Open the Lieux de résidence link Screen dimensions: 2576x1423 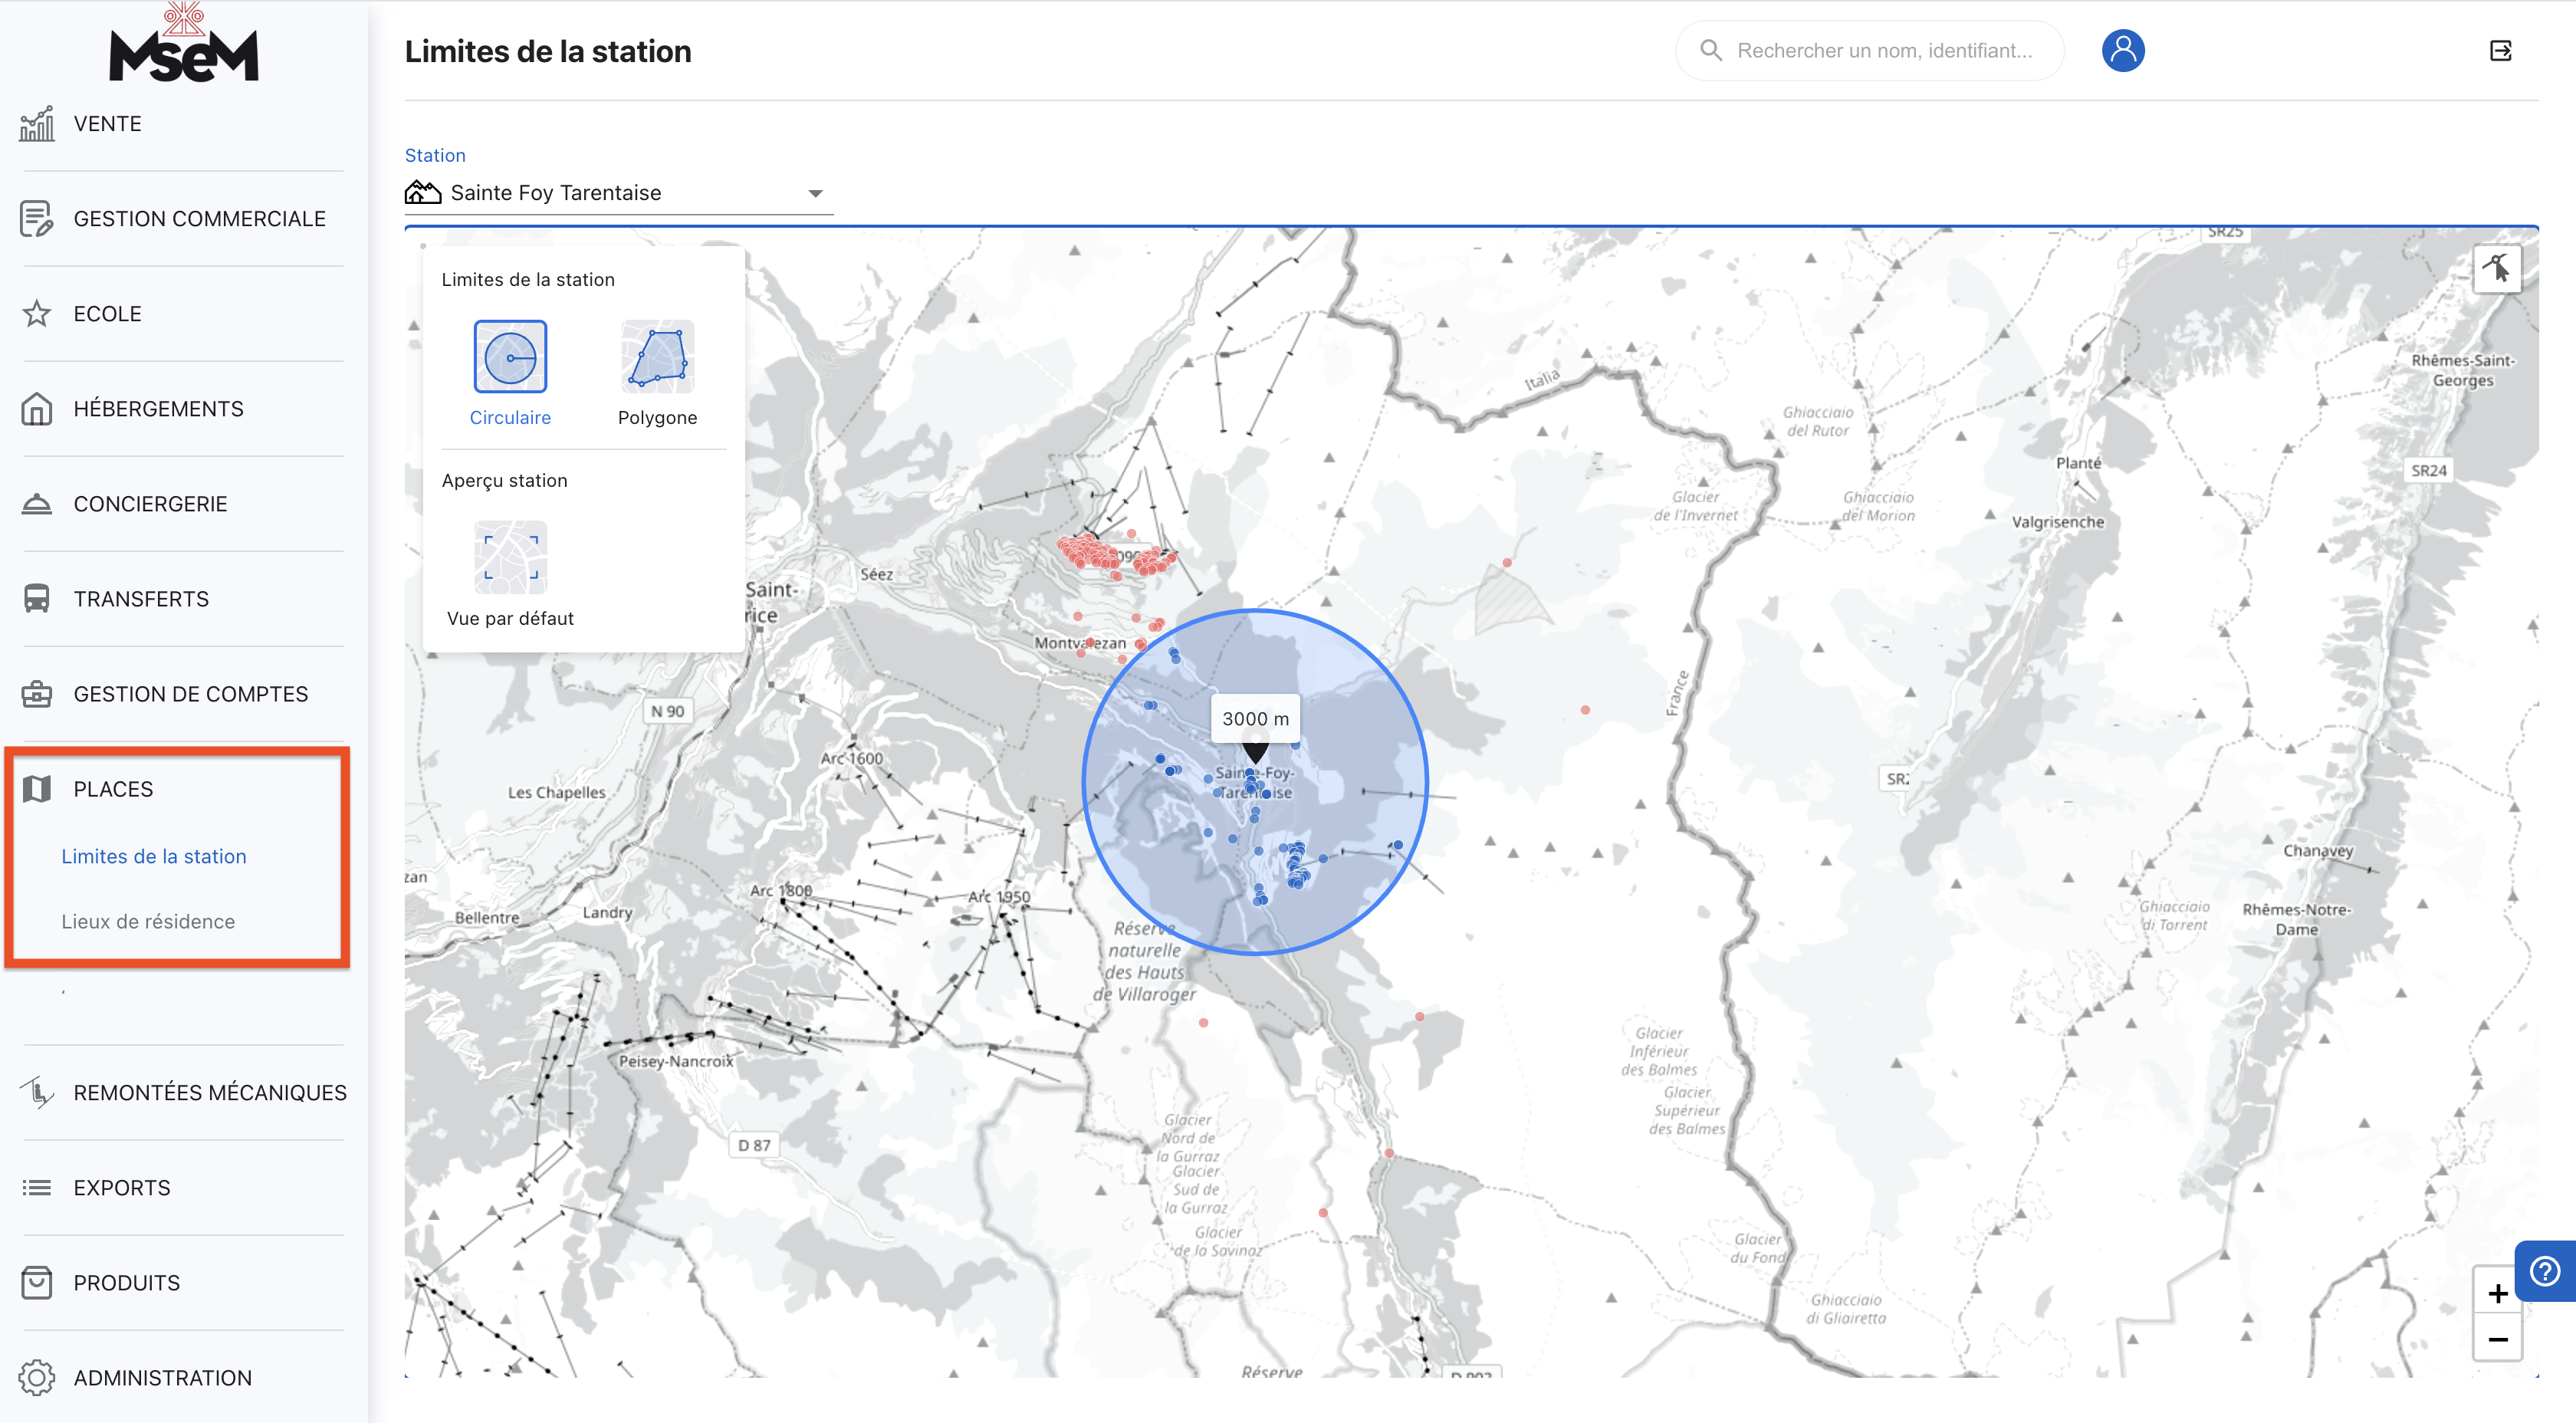tap(148, 921)
